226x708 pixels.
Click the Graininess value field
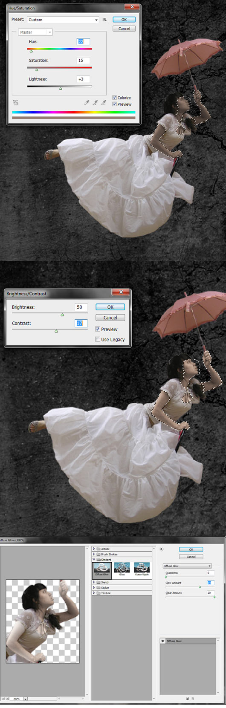click(211, 573)
